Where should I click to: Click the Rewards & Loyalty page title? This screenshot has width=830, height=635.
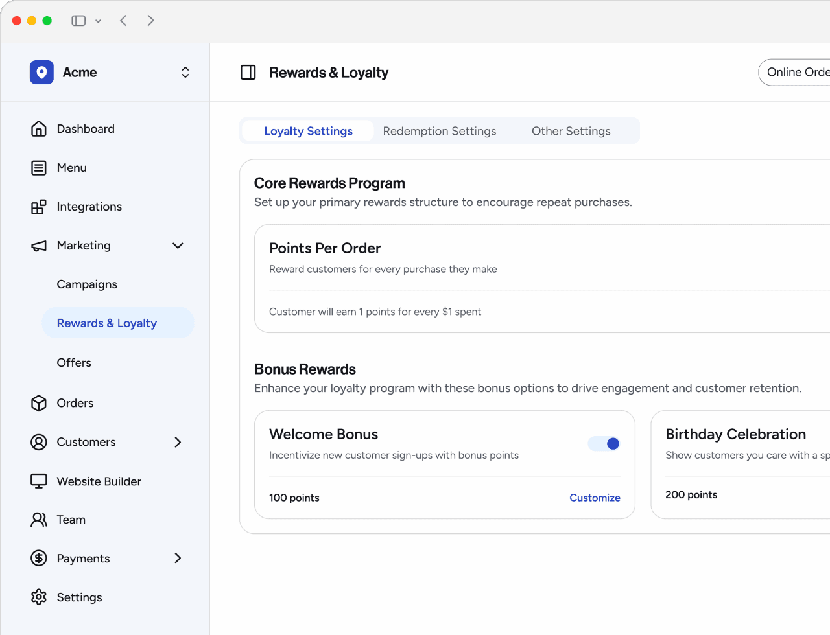(329, 73)
